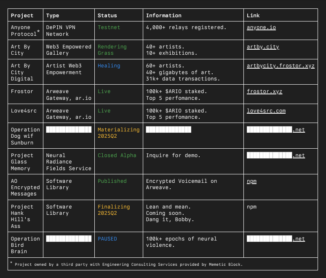Click the redacted Type block for Operation Bird Brain
Image resolution: width=326 pixels, height=278 pixels.
[69, 239]
